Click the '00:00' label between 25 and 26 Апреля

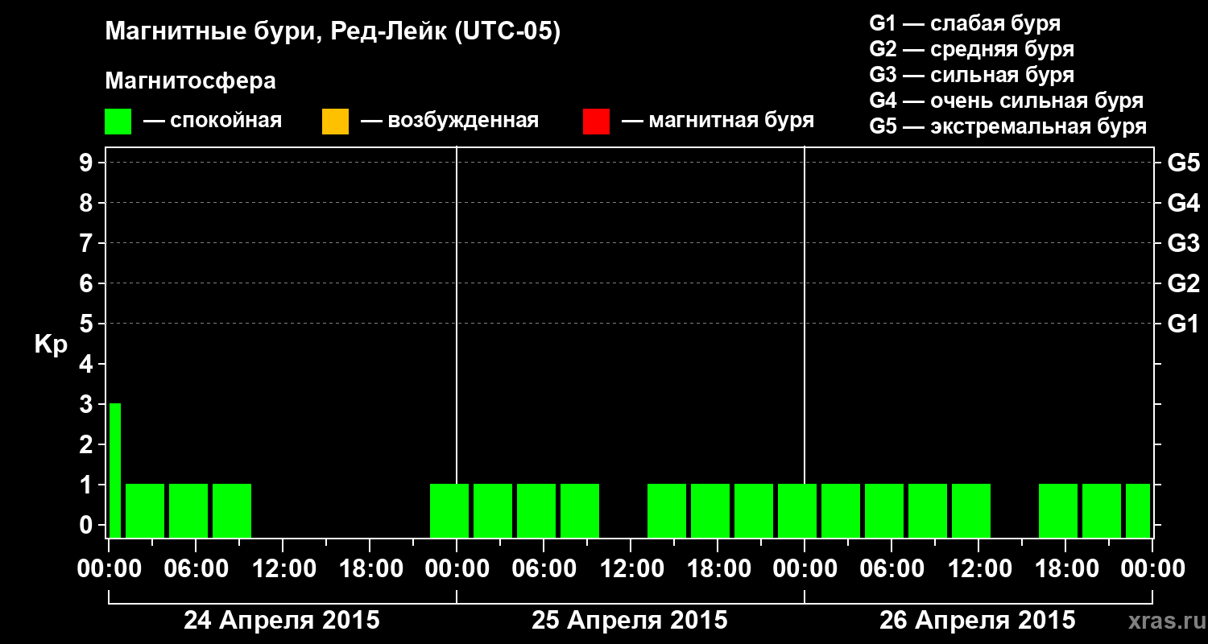(805, 569)
